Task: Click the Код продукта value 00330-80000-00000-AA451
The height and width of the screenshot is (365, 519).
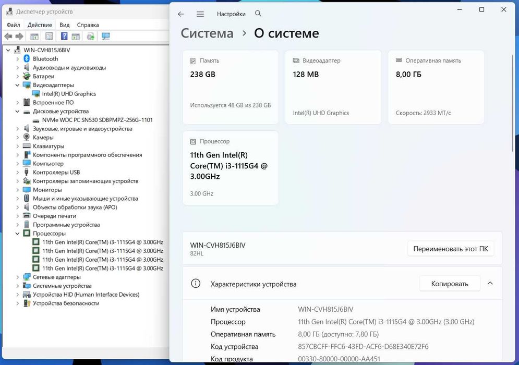Action: point(339,359)
